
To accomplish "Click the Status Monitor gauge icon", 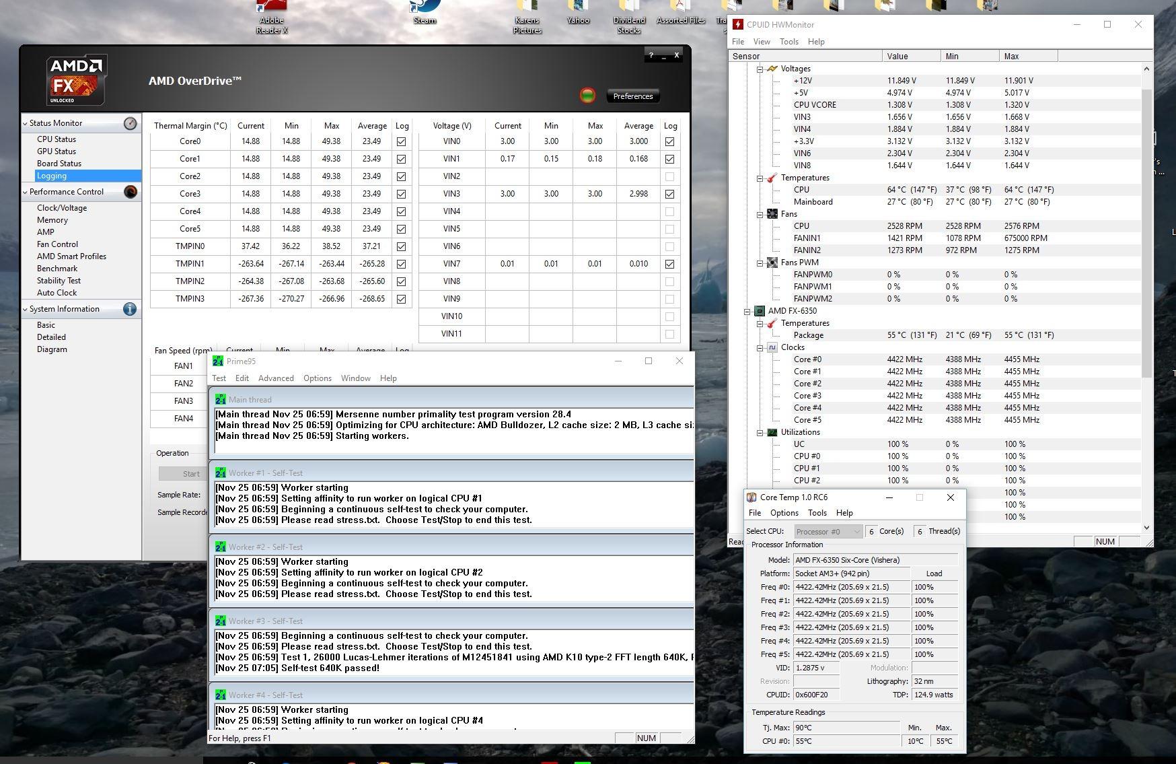I will point(131,123).
